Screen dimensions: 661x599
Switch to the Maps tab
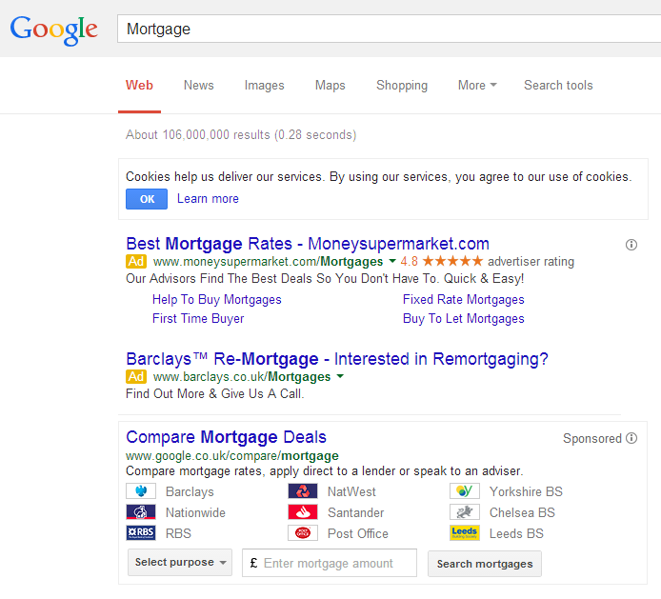point(330,85)
